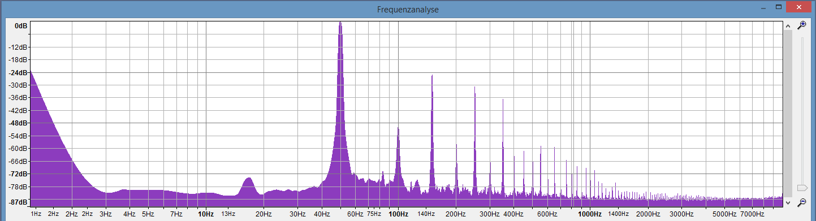This screenshot has height=221, width=816.
Task: Zoom in with the magnifier plus icon
Action: pyautogui.click(x=801, y=25)
